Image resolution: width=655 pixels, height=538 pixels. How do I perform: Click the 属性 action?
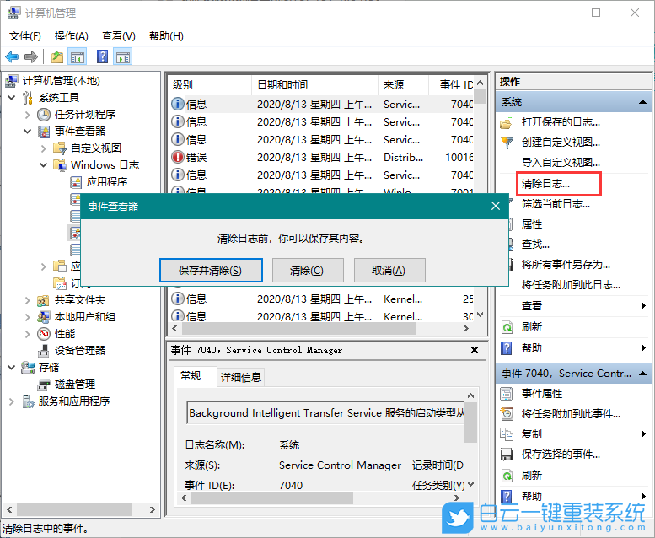pos(532,224)
